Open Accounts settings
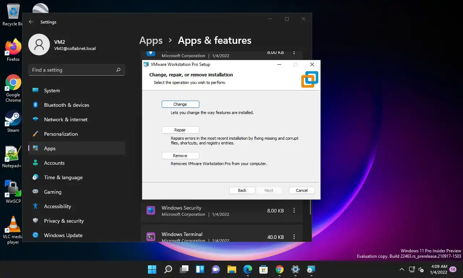The height and width of the screenshot is (278, 463). click(77, 163)
